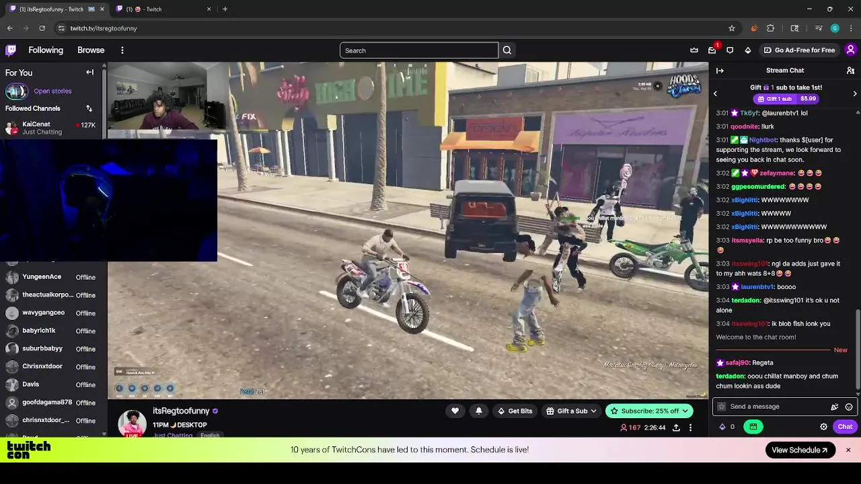Open itsRegtoofunny channel name link
Image resolution: width=861 pixels, height=484 pixels.
(181, 411)
